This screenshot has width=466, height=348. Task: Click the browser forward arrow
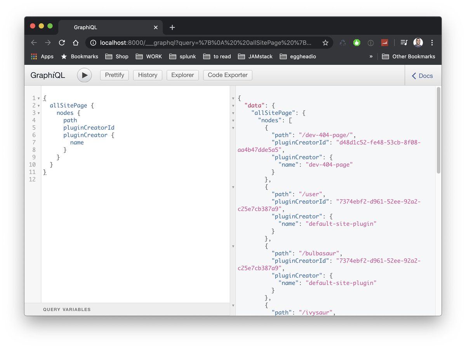(x=48, y=43)
